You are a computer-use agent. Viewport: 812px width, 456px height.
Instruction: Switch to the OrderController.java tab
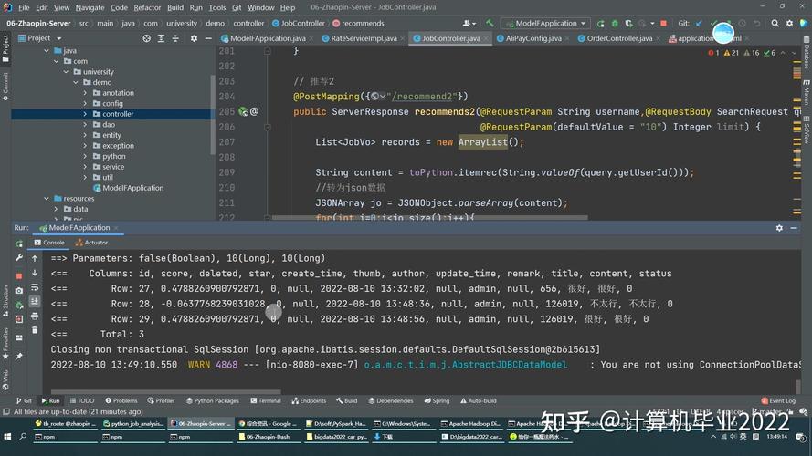[618, 38]
